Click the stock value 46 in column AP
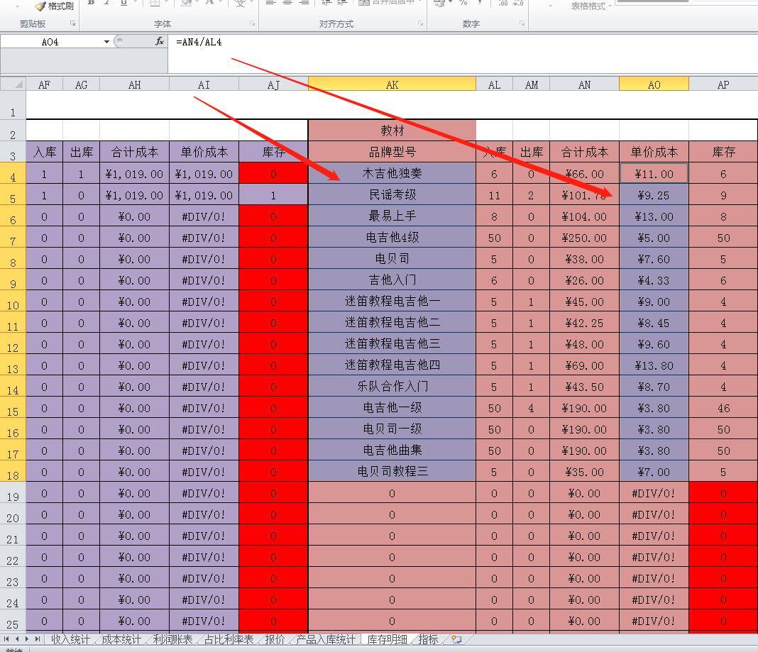This screenshot has height=652, width=758. 723,407
